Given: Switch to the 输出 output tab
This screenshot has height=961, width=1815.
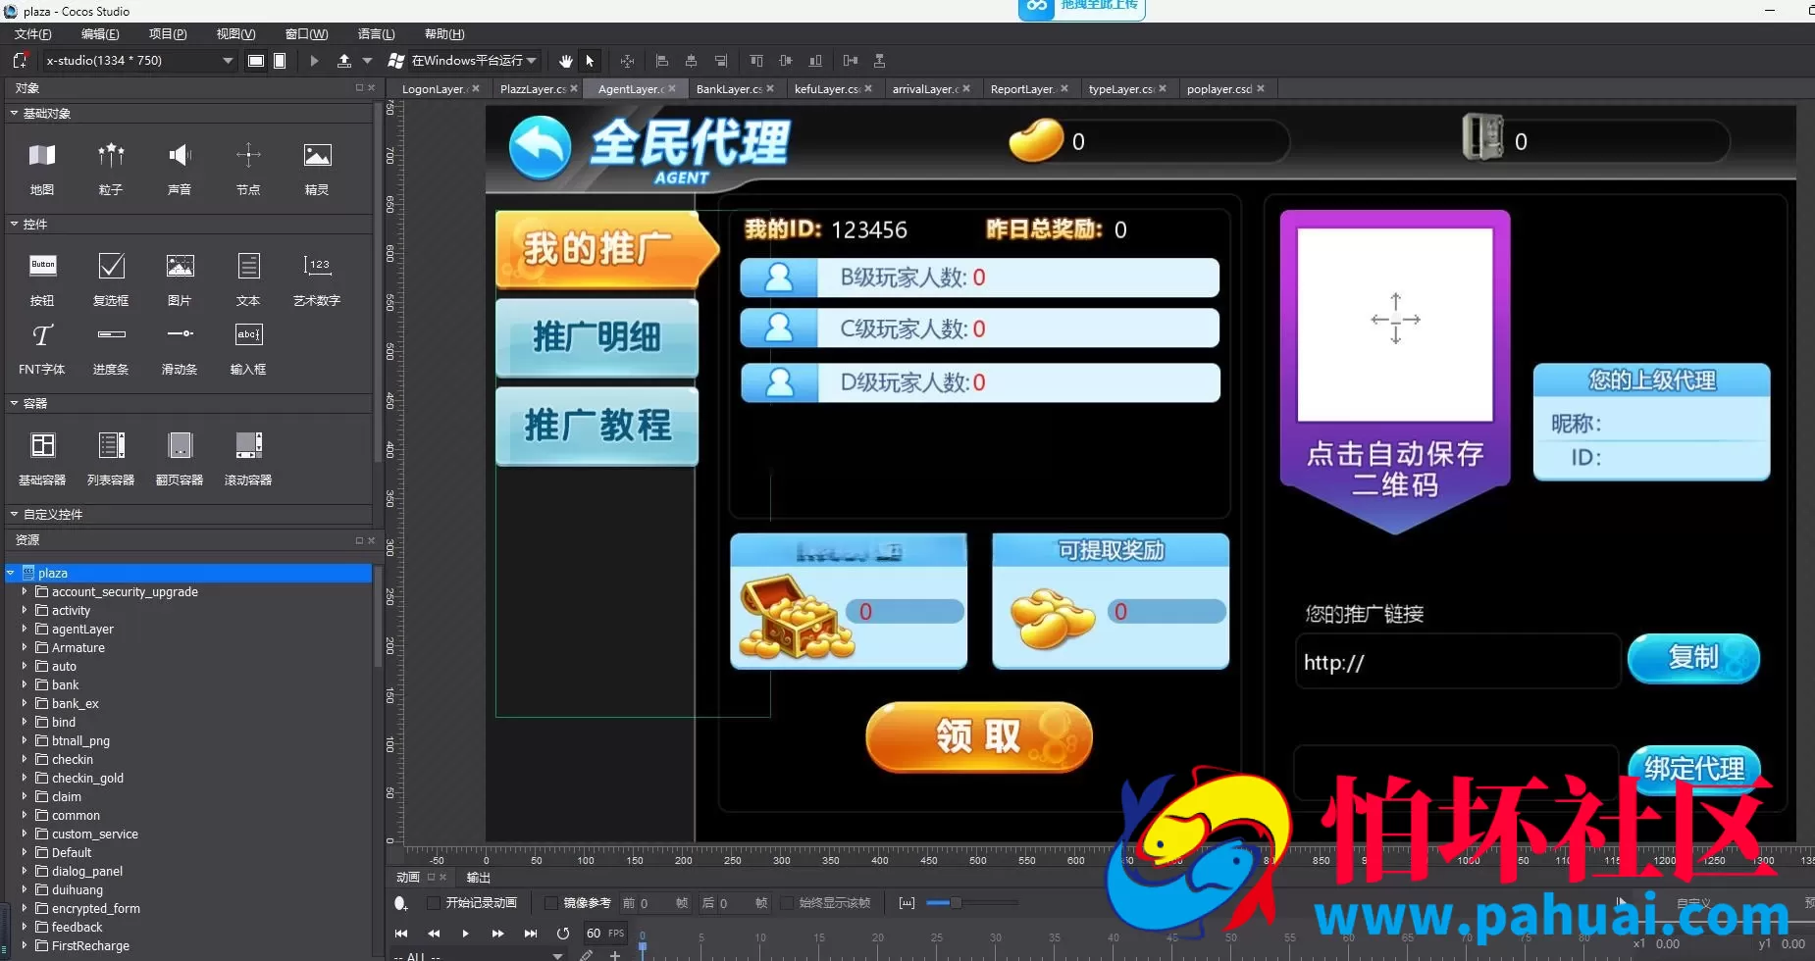Looking at the screenshot, I should click(x=478, y=878).
